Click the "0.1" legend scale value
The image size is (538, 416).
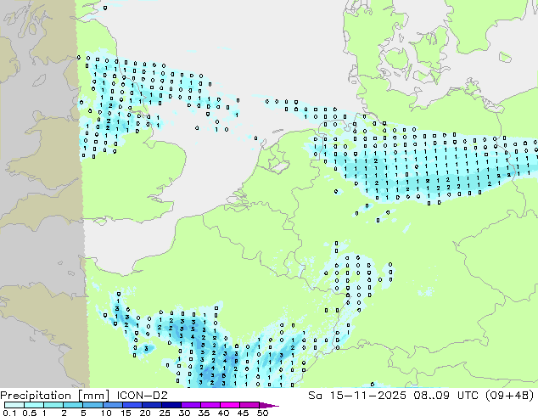9,413
